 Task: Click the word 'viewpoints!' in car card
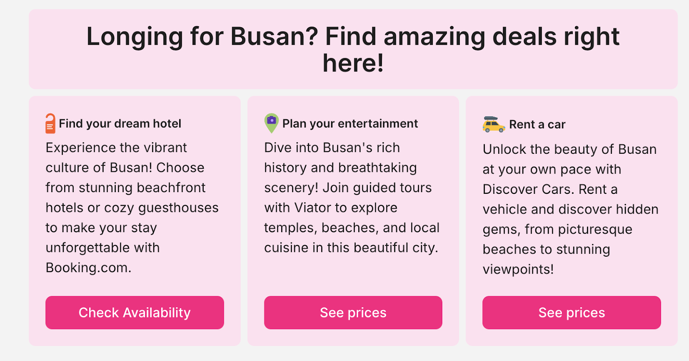click(518, 270)
